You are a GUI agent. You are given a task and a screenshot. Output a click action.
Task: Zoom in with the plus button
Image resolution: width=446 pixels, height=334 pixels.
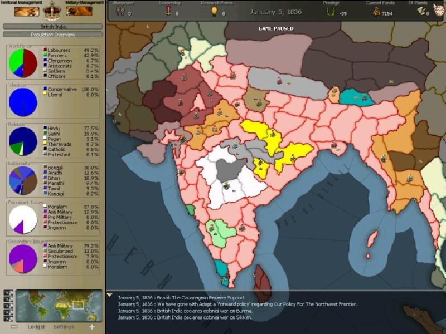[92, 327]
